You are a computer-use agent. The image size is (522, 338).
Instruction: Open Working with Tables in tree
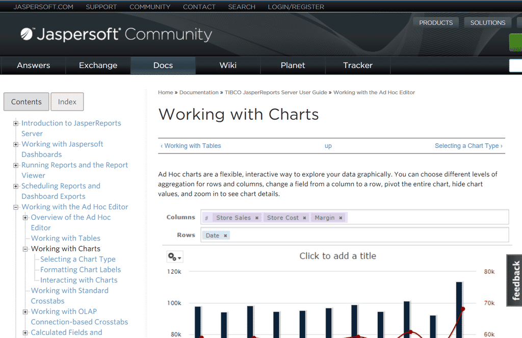(66, 238)
